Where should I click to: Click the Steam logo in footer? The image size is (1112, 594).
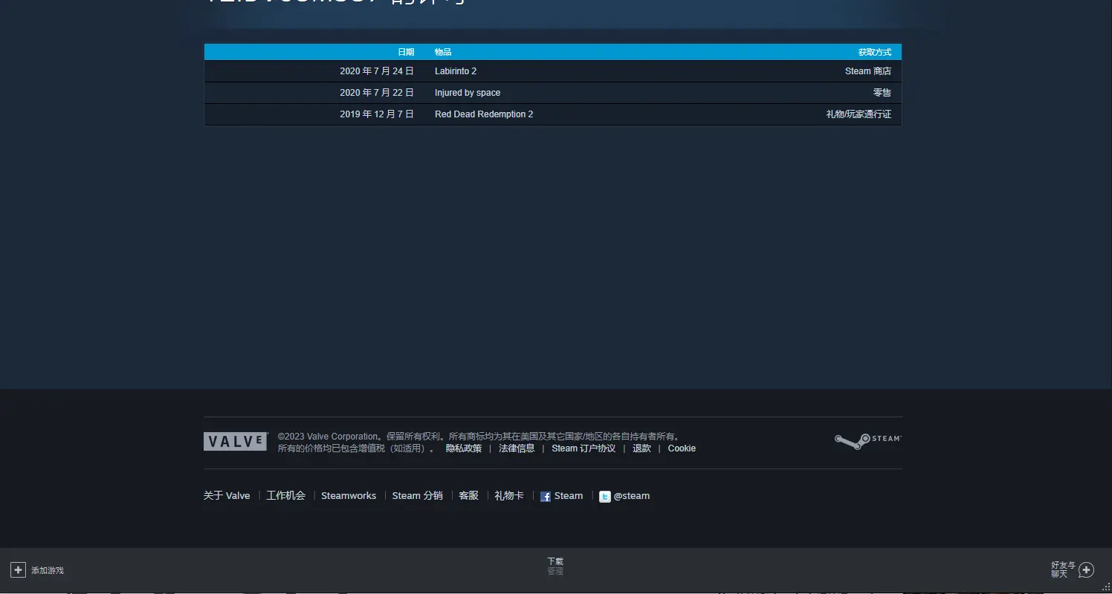(x=867, y=441)
